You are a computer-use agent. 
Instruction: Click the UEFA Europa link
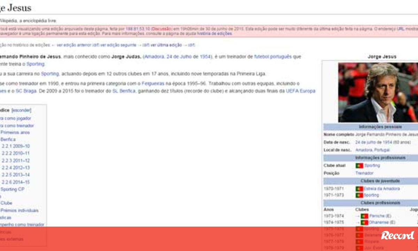point(300,91)
